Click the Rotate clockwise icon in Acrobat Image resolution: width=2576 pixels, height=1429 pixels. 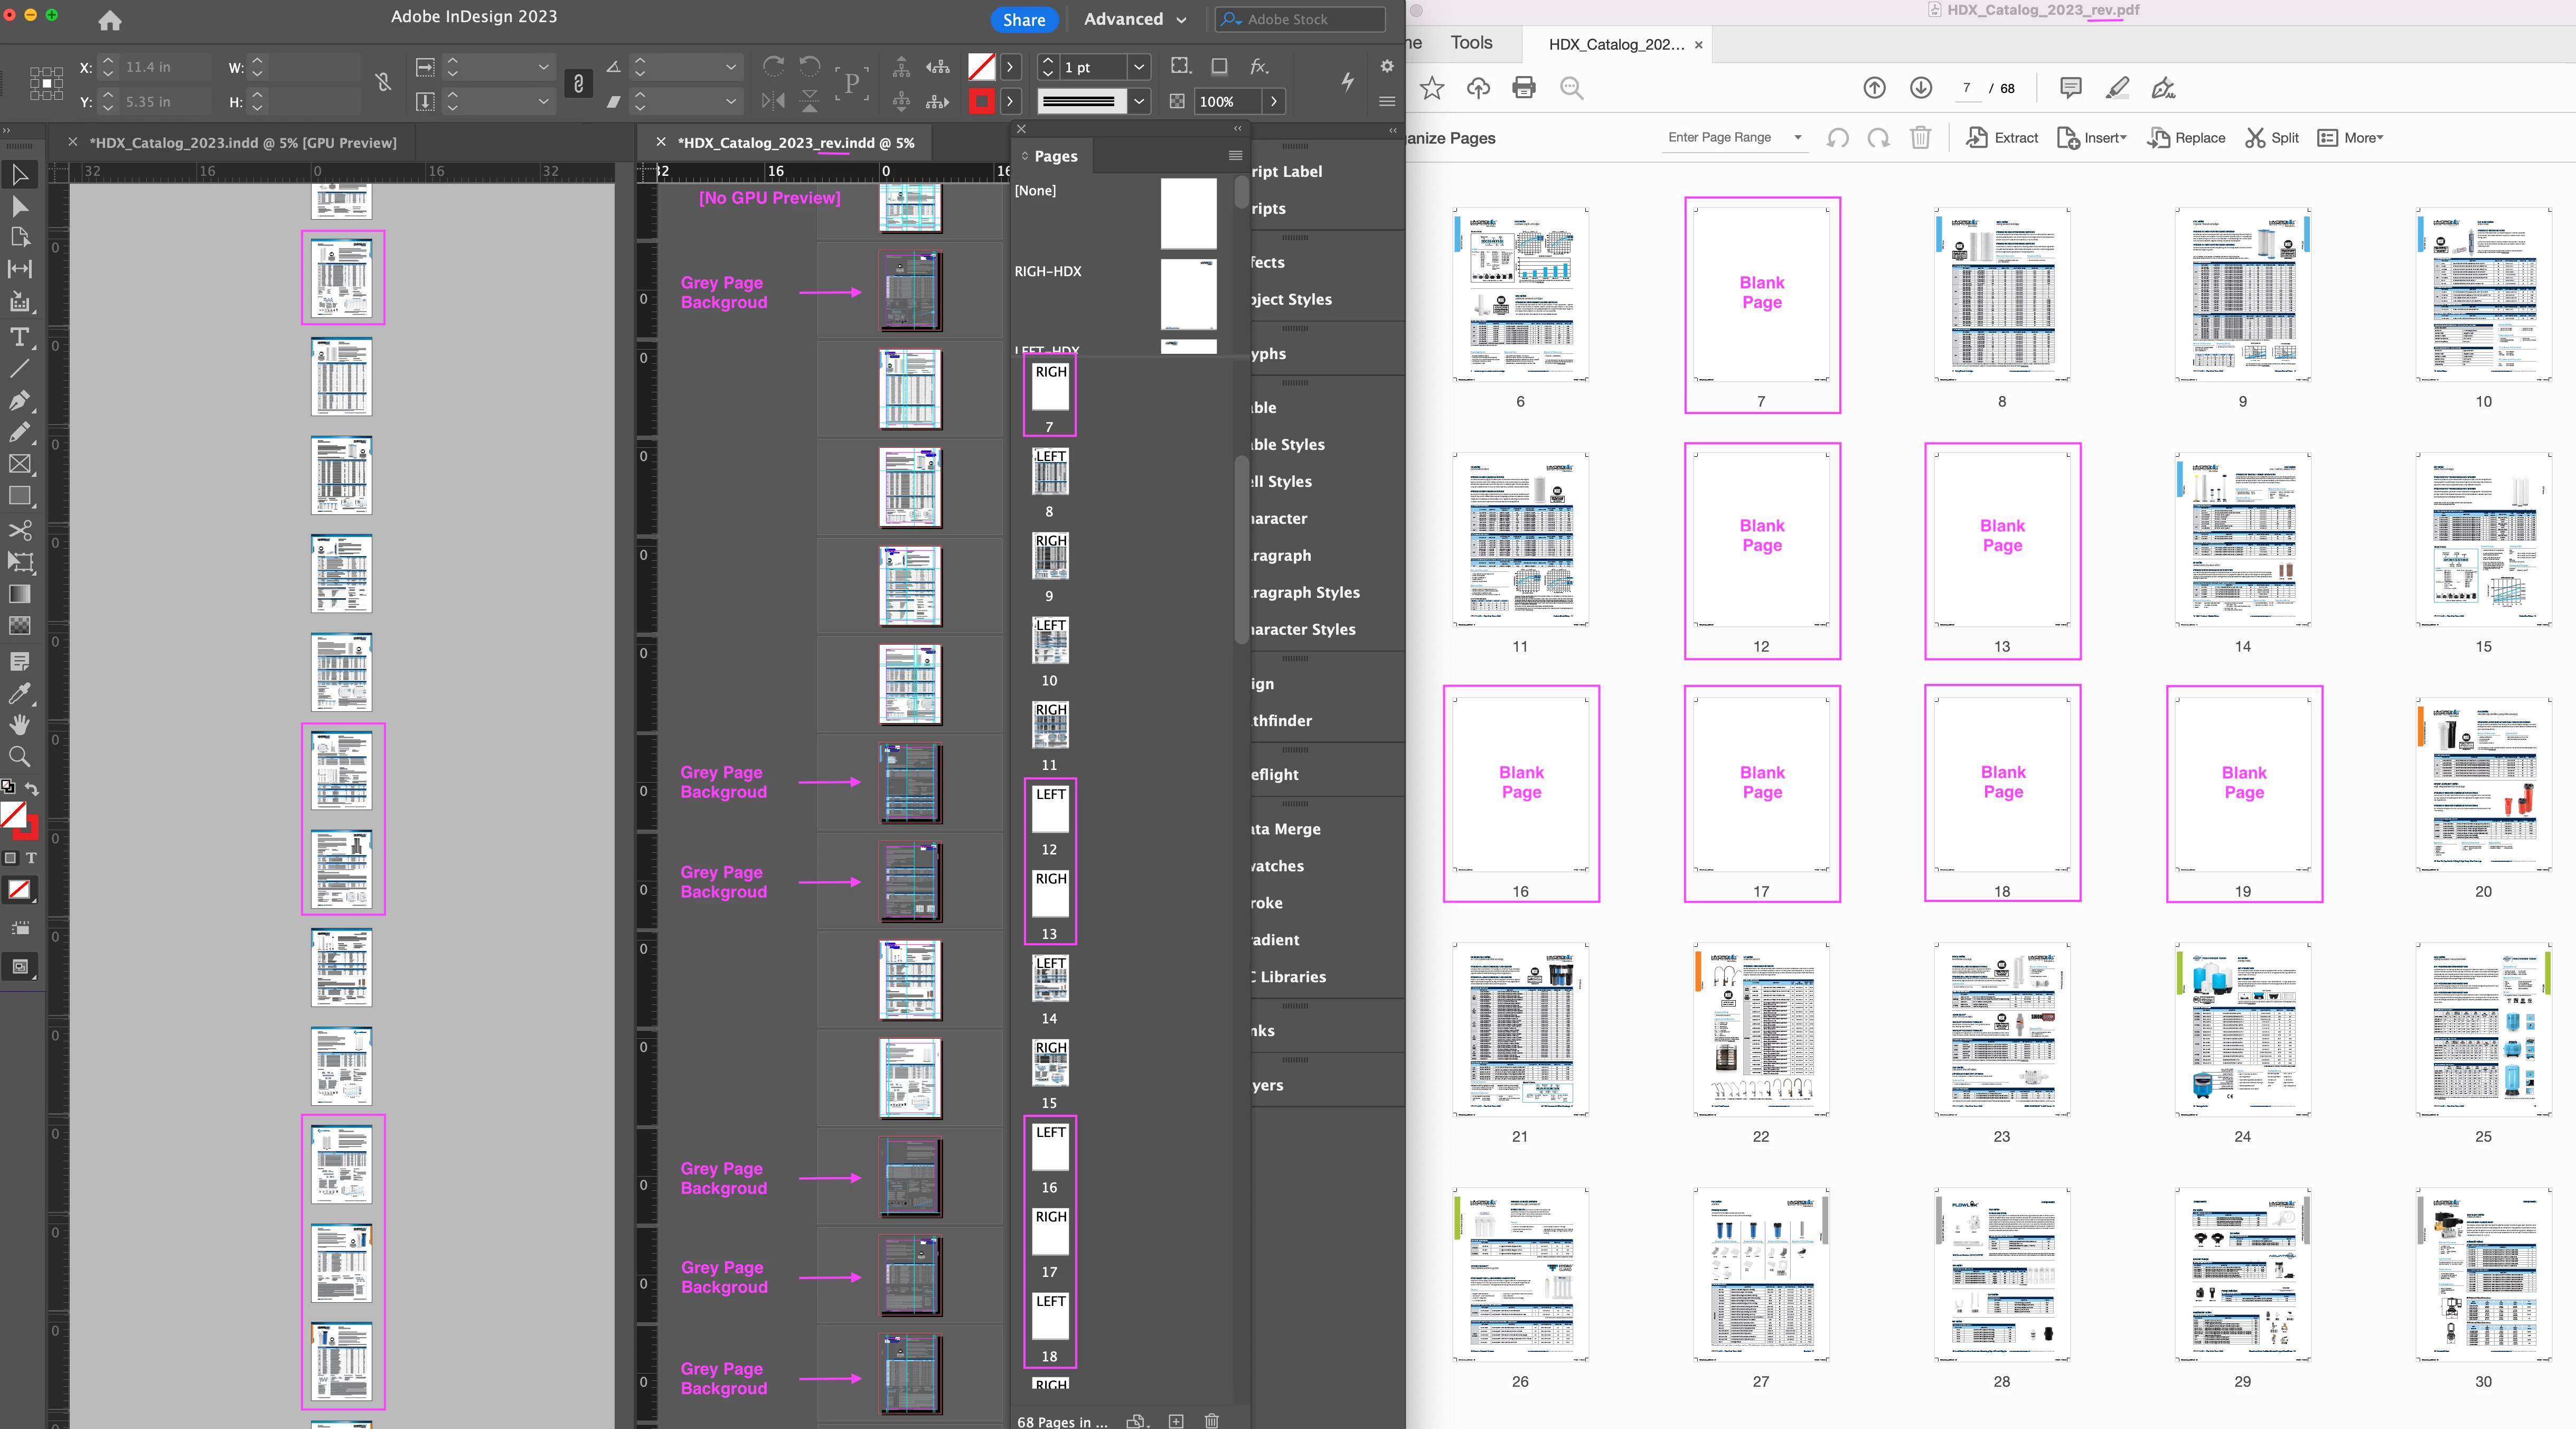(x=1879, y=138)
